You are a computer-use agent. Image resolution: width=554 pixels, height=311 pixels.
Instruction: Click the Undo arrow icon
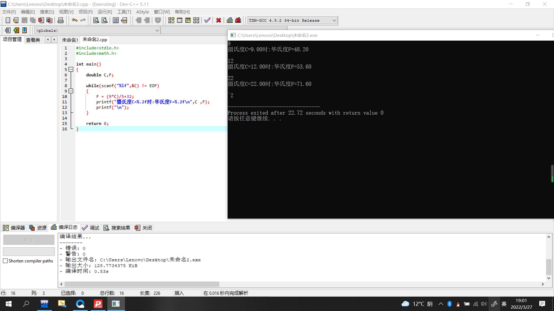[x=74, y=20]
